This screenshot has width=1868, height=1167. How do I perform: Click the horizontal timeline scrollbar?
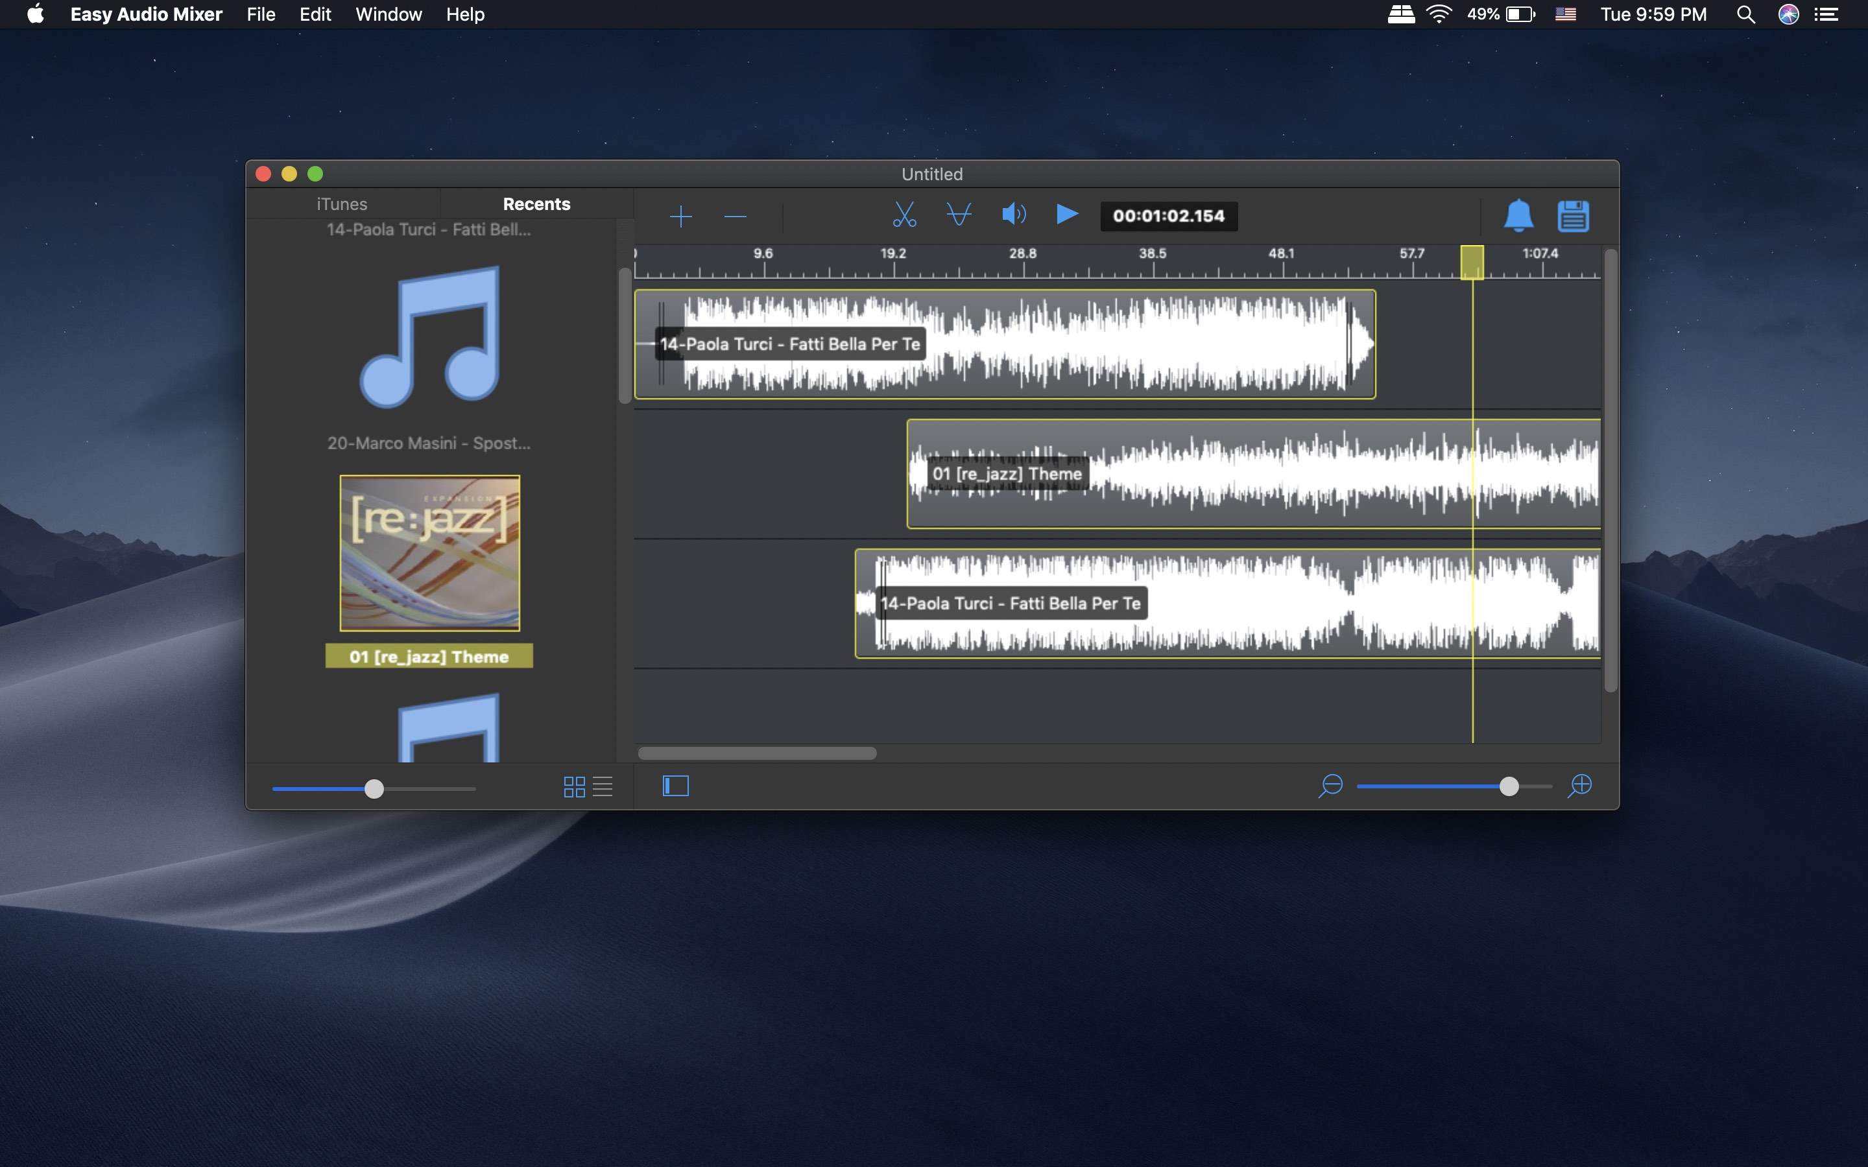click(x=756, y=753)
